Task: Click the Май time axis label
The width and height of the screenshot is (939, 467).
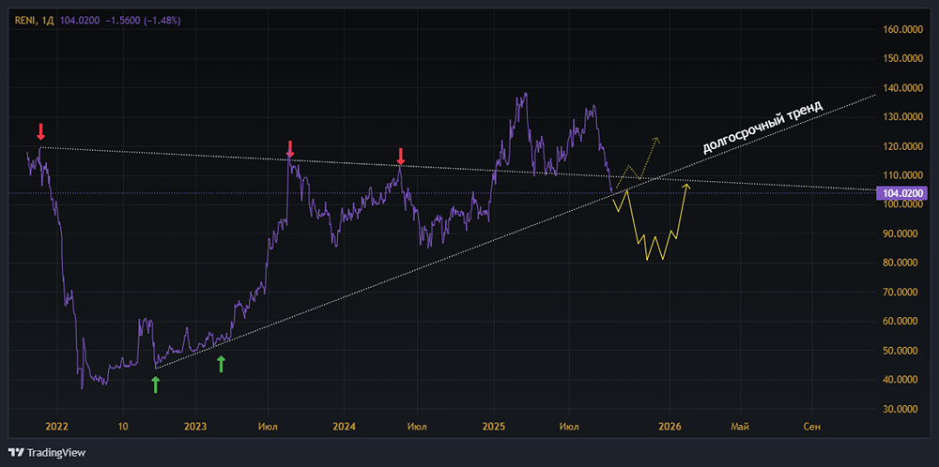Action: [x=740, y=427]
